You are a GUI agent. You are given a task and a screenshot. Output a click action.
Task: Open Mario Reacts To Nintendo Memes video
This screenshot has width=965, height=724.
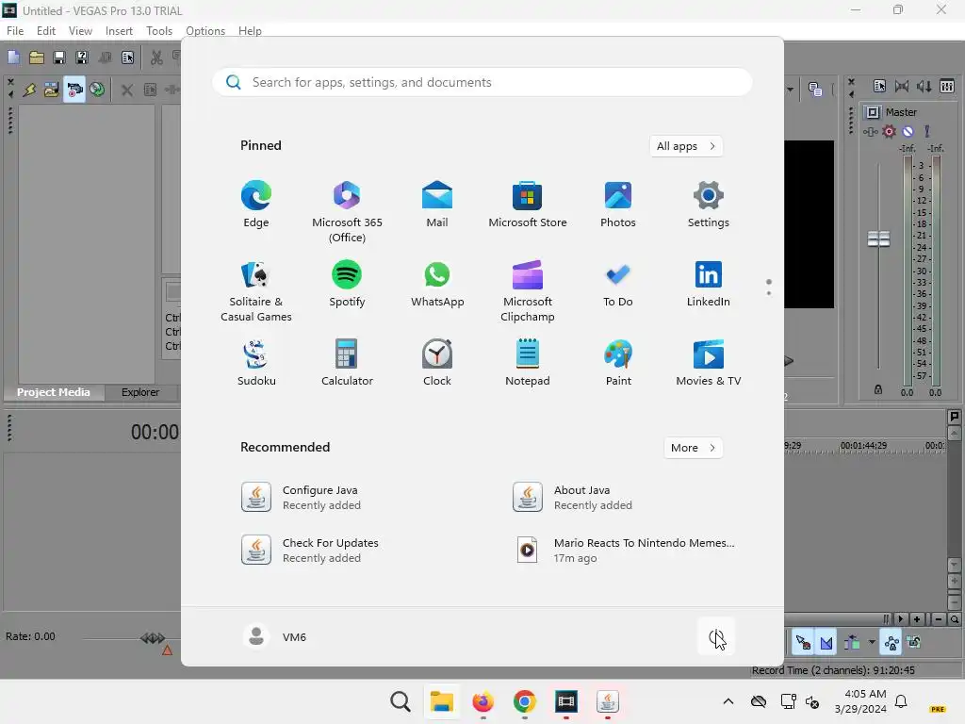(625, 551)
